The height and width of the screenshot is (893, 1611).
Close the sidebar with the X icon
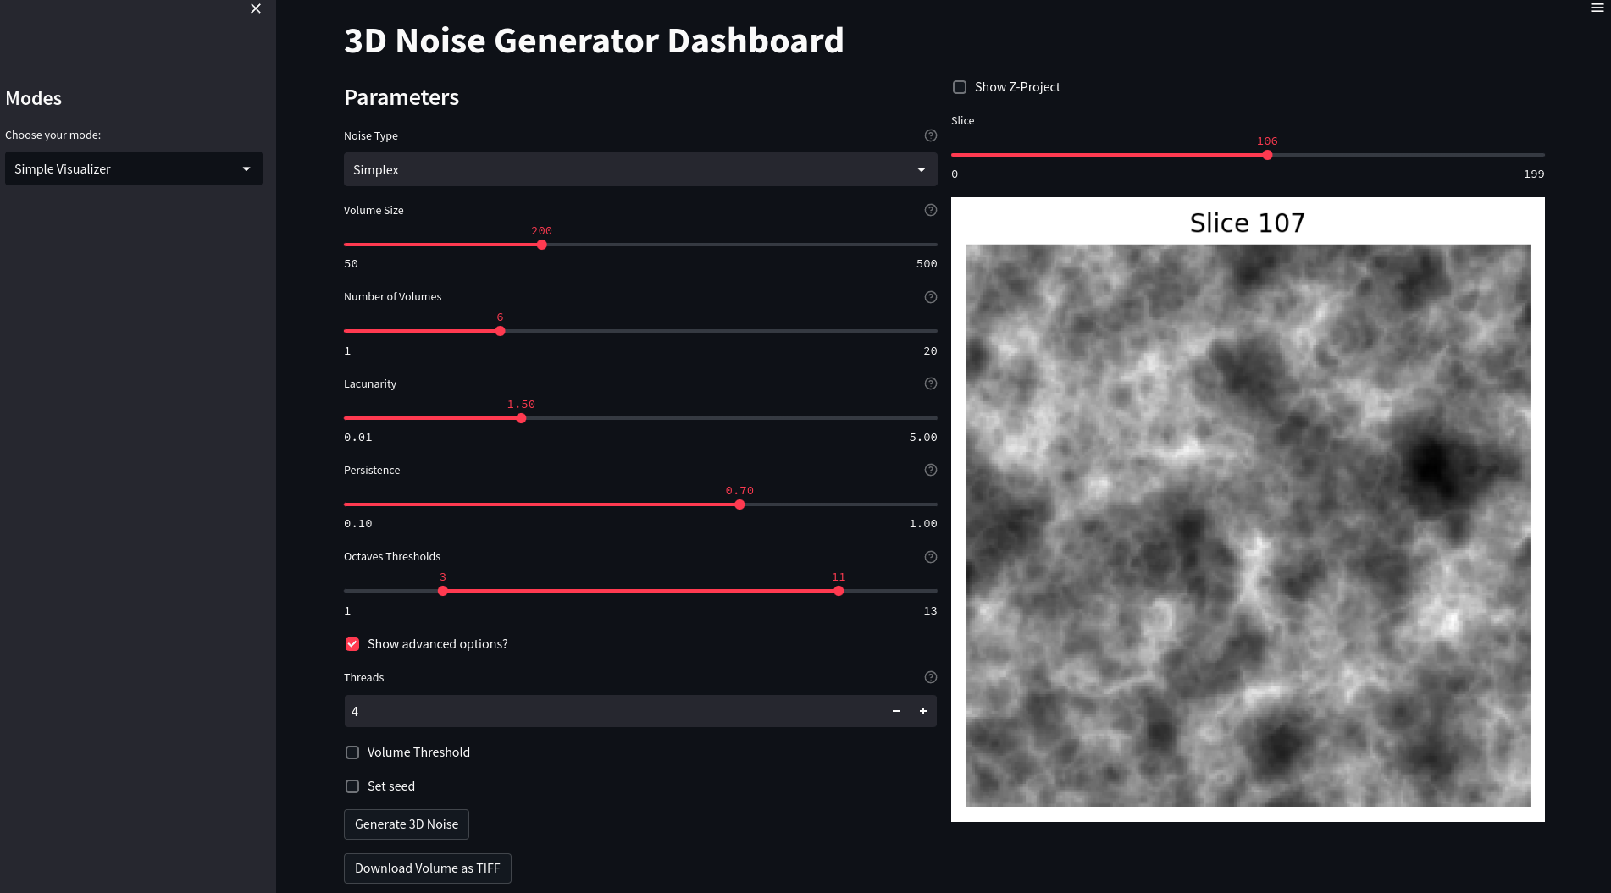click(x=256, y=8)
